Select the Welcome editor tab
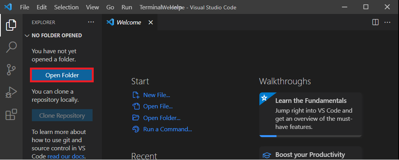Viewport: 399px width, 160px height. 129,23
